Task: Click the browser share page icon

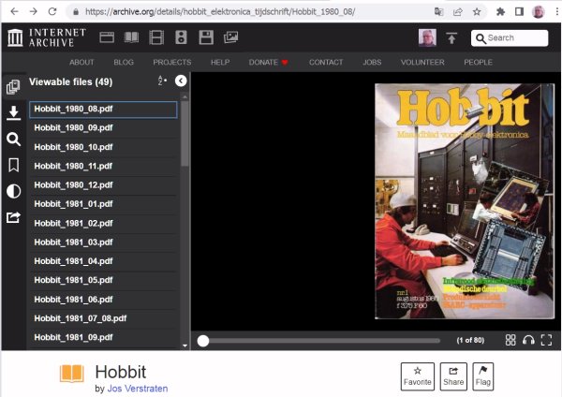Action: (458, 12)
